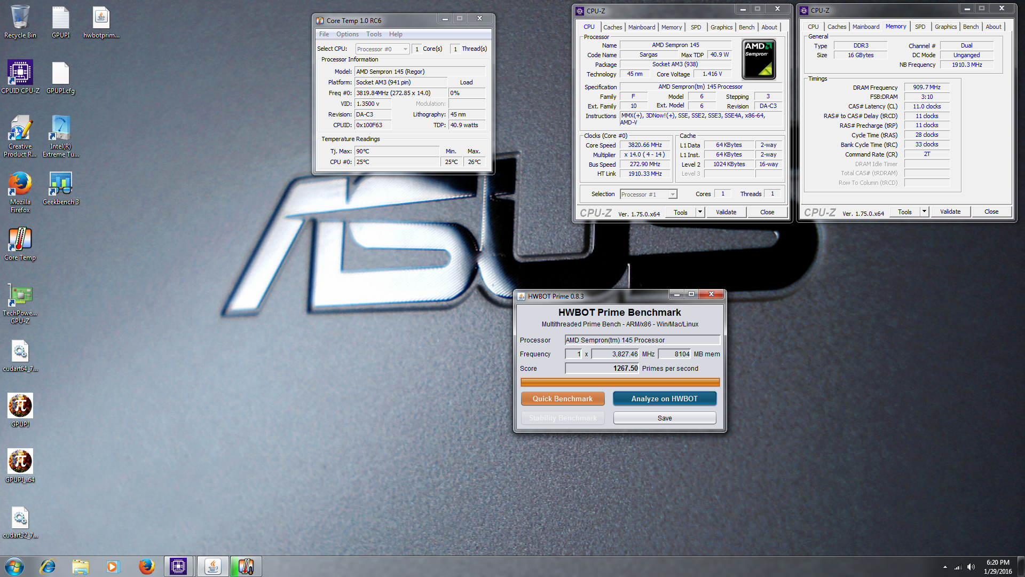The width and height of the screenshot is (1025, 577).
Task: Click the Score value field 1267.50
Action: (x=602, y=368)
